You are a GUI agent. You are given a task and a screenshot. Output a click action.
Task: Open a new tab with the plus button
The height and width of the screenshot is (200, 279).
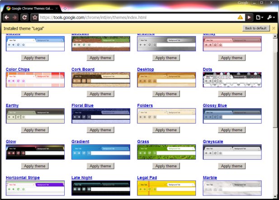tap(65, 8)
